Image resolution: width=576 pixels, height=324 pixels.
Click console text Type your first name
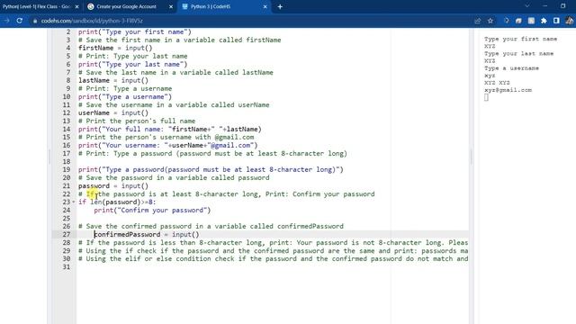(520, 39)
